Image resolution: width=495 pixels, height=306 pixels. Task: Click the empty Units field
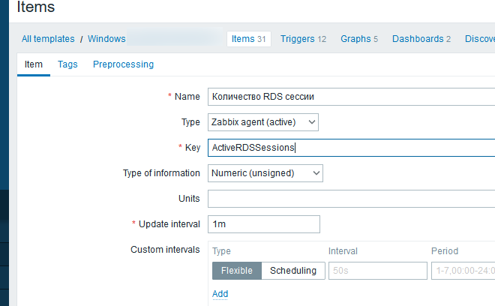tap(351, 199)
